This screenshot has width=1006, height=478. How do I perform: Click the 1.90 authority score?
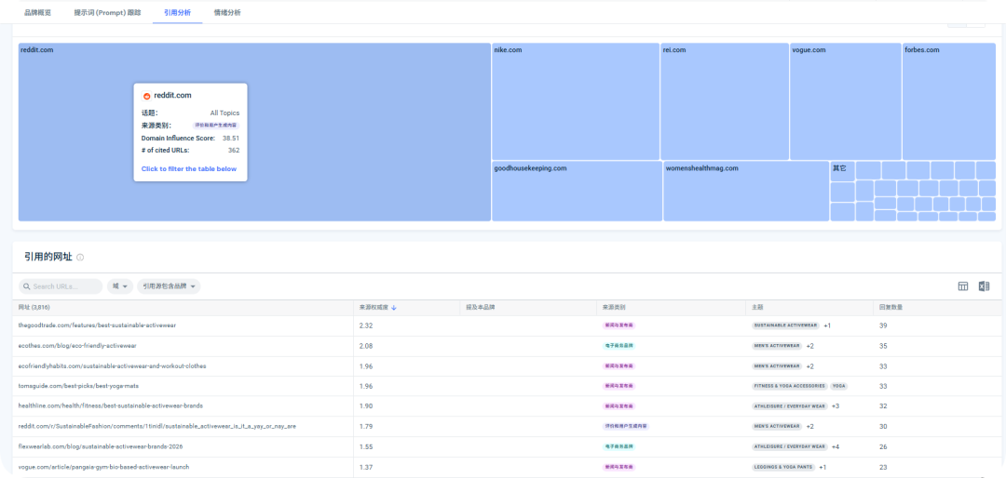[366, 406]
